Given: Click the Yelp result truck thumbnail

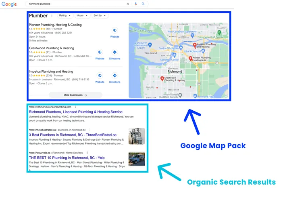Looking at the screenshot, I should (x=137, y=159).
